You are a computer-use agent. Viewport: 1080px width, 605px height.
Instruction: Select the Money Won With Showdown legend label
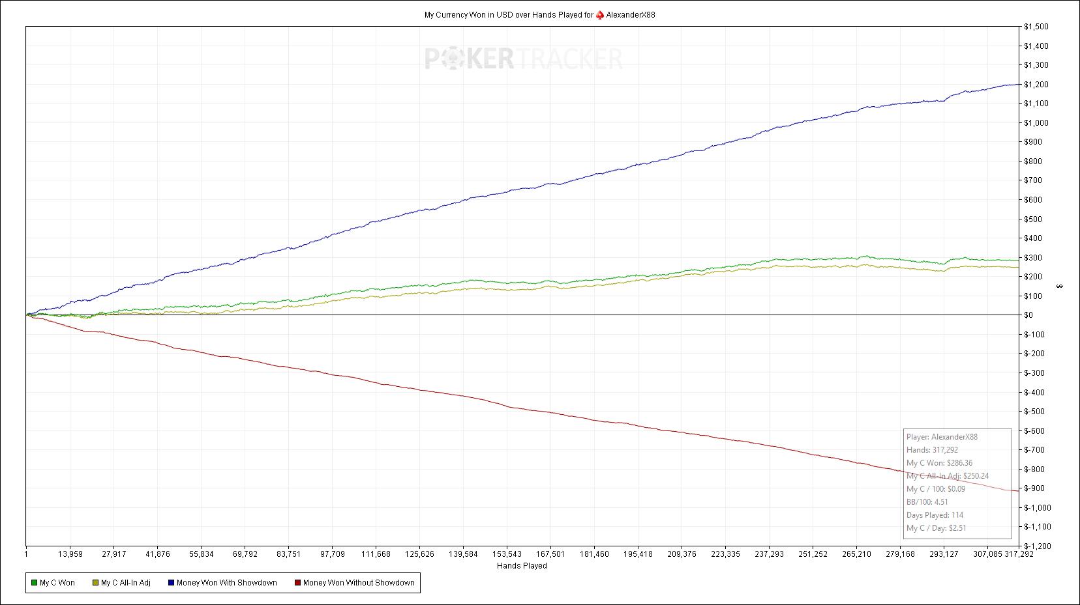226,583
